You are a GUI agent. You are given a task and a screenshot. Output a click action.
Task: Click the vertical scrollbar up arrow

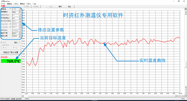[x=186, y=14]
